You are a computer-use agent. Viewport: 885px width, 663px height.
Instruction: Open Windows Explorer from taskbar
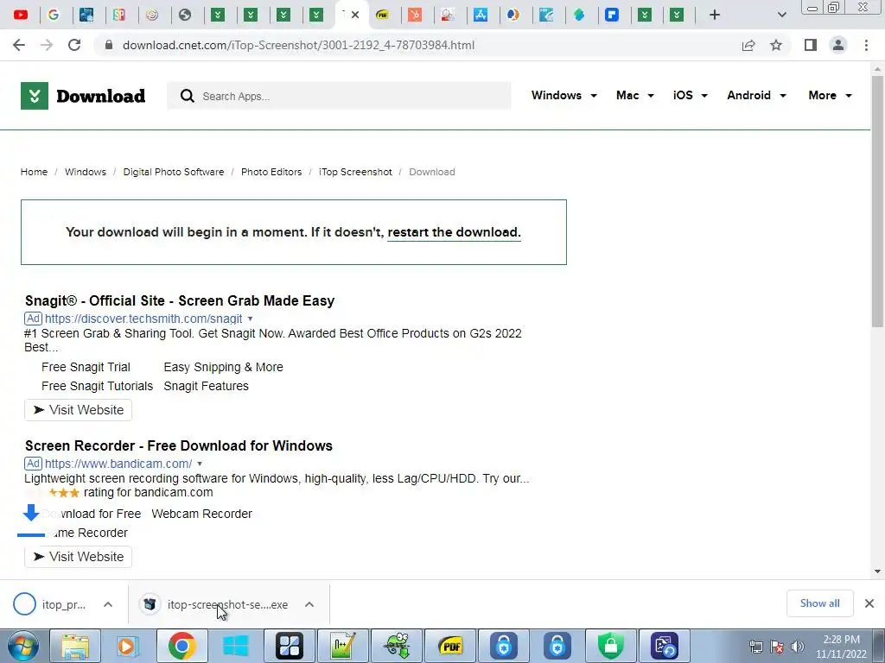75,646
